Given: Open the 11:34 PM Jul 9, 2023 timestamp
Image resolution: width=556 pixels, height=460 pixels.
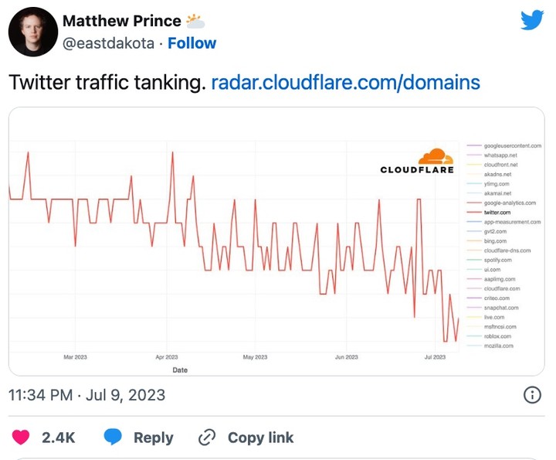Looking at the screenshot, I should (x=86, y=395).
